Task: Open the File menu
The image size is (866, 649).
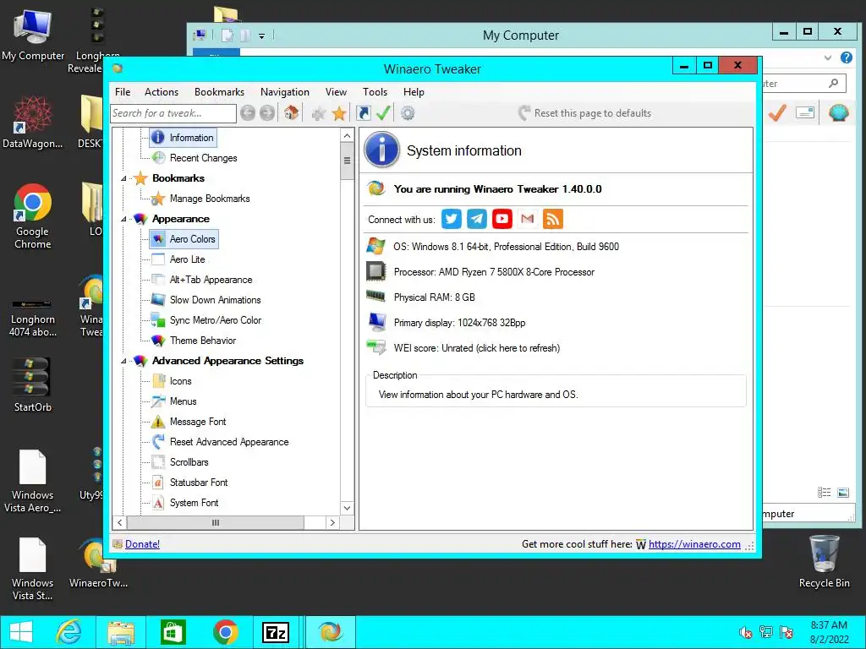Action: click(x=123, y=92)
